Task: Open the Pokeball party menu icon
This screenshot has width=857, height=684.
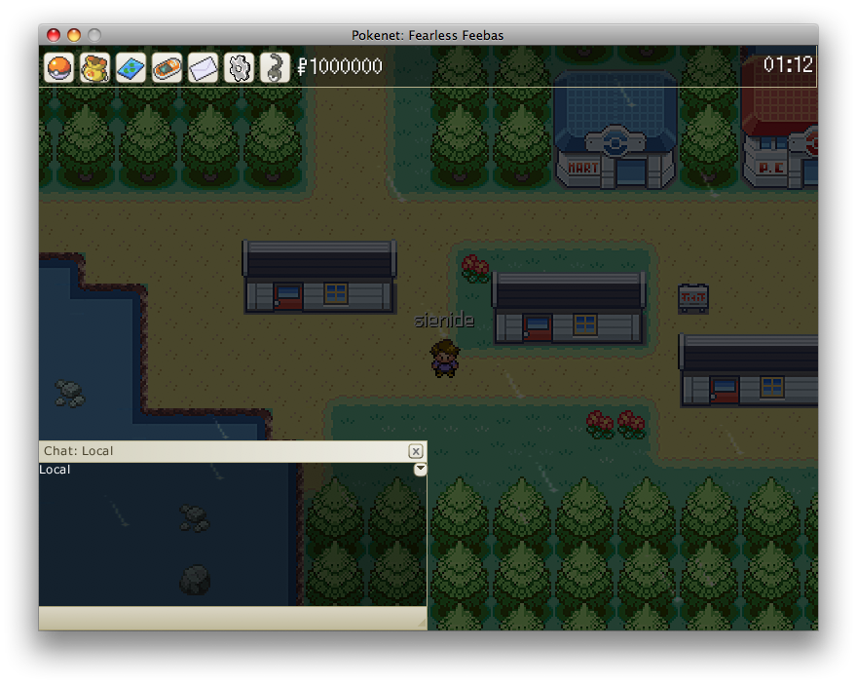Action: (58, 68)
